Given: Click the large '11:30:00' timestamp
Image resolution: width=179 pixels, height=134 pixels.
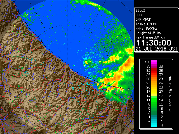Looking at the screenshot, I should click(x=154, y=43).
